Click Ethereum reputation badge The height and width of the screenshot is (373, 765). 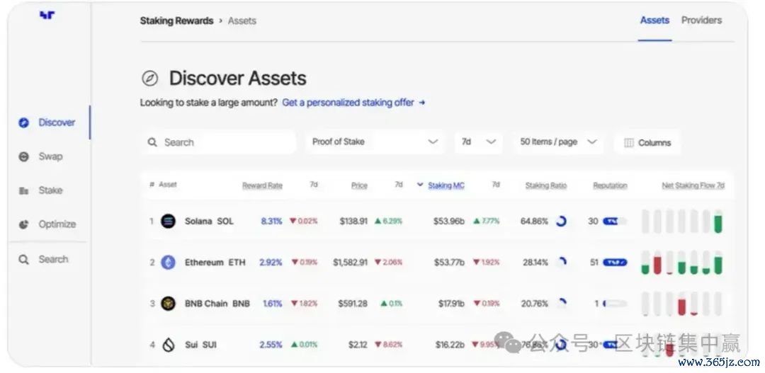coord(615,263)
